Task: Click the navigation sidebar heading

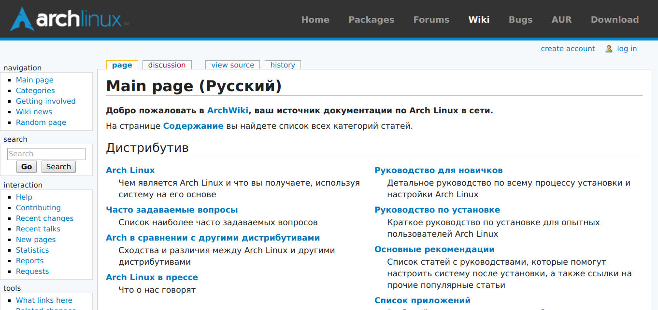Action: tap(22, 68)
